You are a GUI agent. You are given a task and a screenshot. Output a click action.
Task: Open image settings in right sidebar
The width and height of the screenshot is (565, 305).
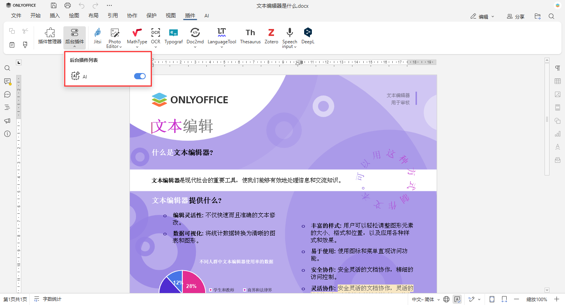pyautogui.click(x=558, y=94)
